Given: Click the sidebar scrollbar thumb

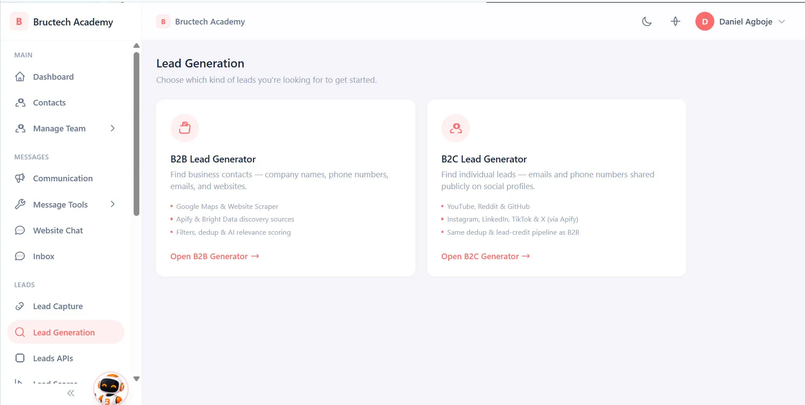Looking at the screenshot, I should tap(136, 134).
